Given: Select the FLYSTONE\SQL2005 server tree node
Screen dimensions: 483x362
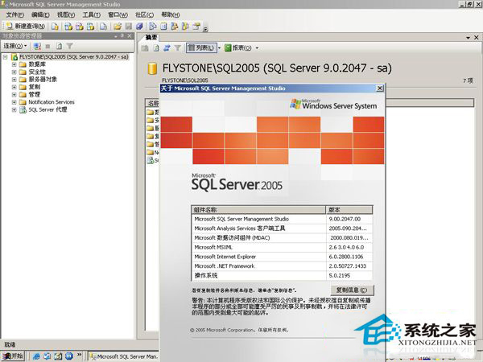Looking at the screenshot, I should click(74, 57).
